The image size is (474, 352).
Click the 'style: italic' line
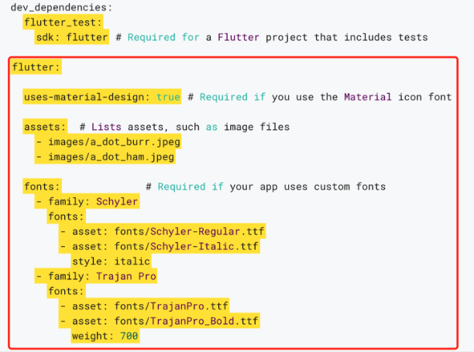pyautogui.click(x=111, y=261)
